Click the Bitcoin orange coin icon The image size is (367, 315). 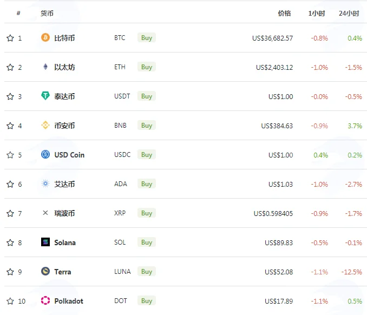[x=45, y=37]
